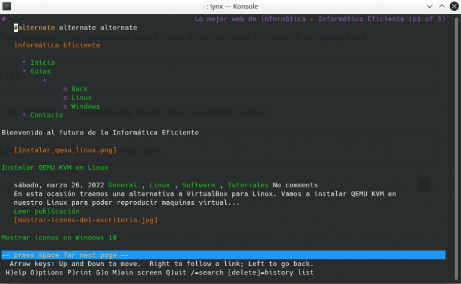The width and height of the screenshot is (461, 284).
Task: Go to the 'Contacto' link
Action: click(46, 115)
